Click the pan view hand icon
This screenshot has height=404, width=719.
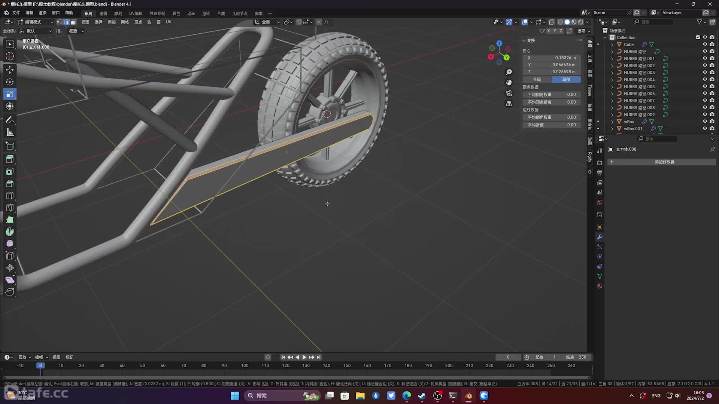click(509, 82)
